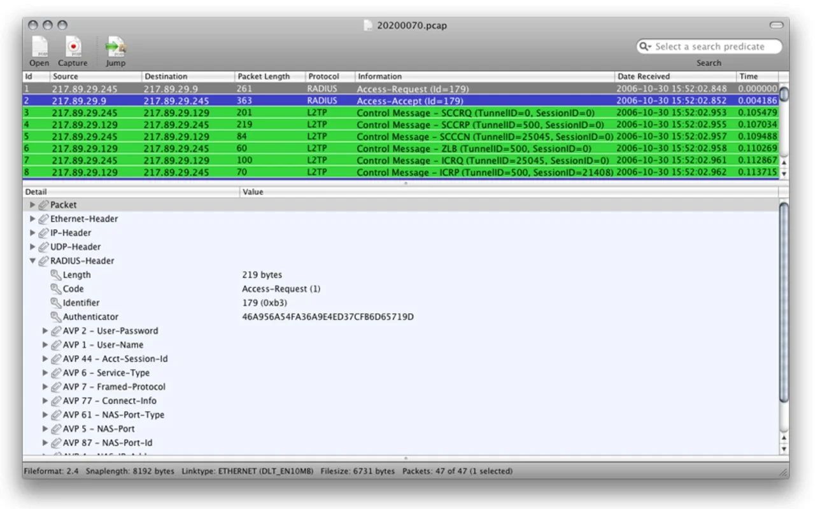Click the Code value Access-Request (1)
The image size is (820, 509).
pos(281,289)
